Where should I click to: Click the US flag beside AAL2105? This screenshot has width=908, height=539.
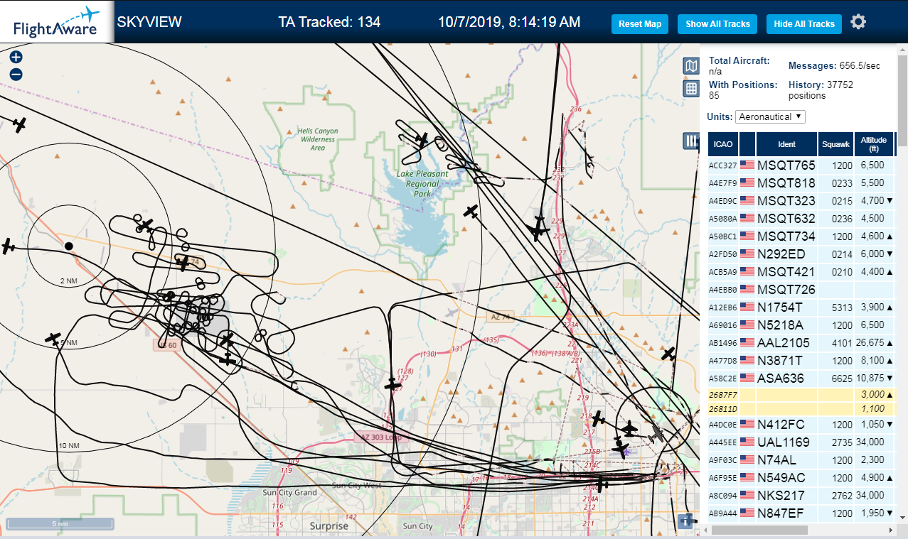[747, 342]
